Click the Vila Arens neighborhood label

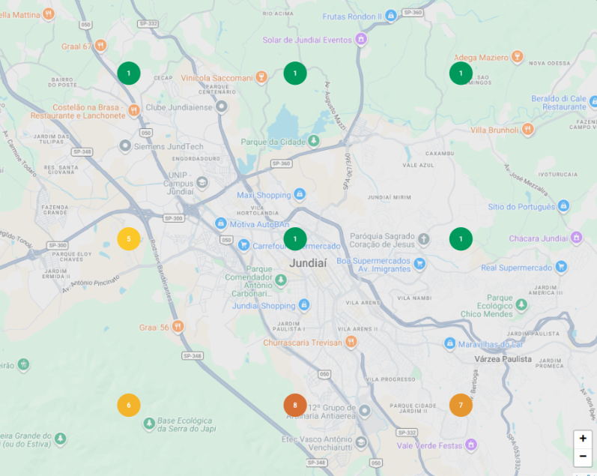363,303
